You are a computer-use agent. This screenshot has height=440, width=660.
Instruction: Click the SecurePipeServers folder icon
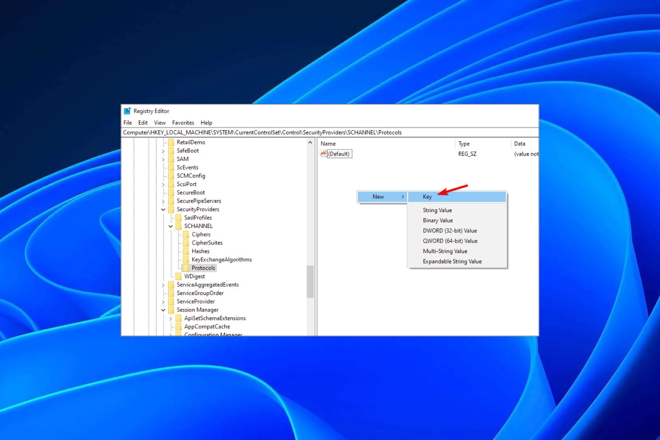(171, 201)
